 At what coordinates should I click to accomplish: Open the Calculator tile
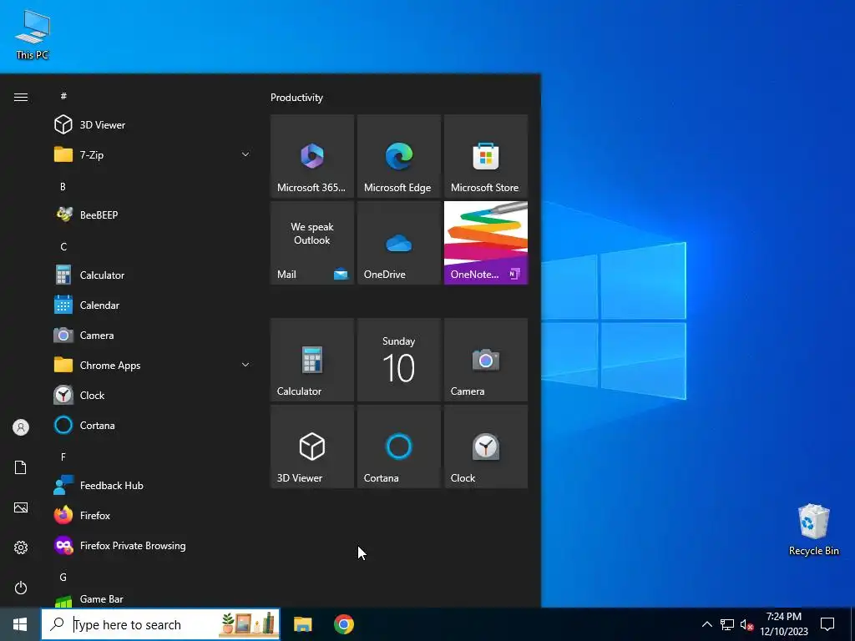(312, 360)
